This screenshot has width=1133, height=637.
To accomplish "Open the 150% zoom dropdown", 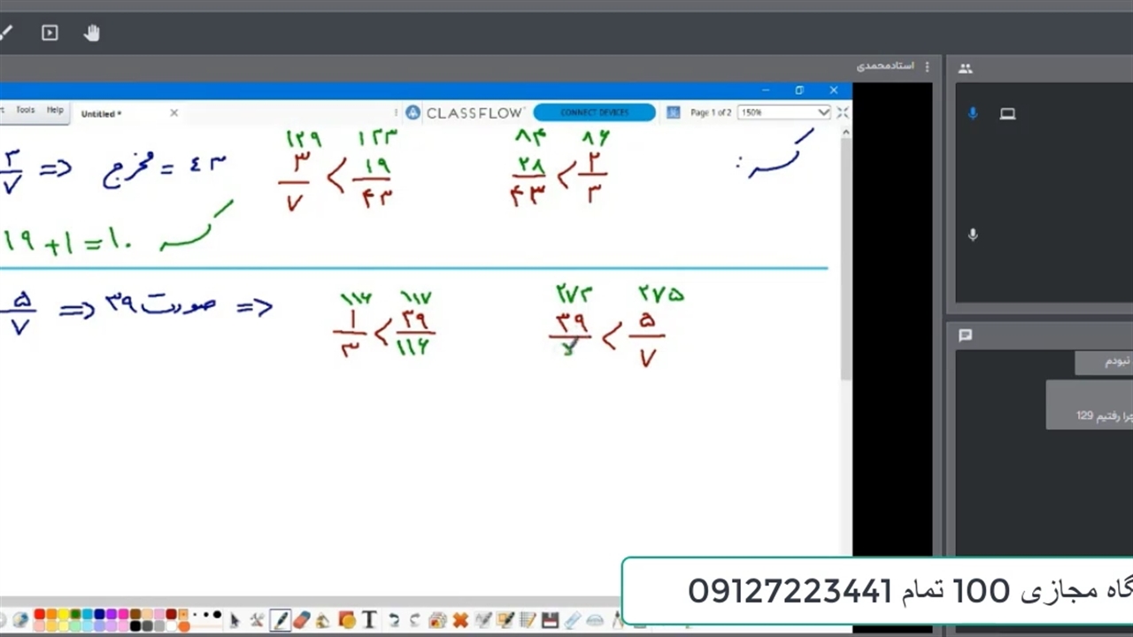I will point(822,112).
